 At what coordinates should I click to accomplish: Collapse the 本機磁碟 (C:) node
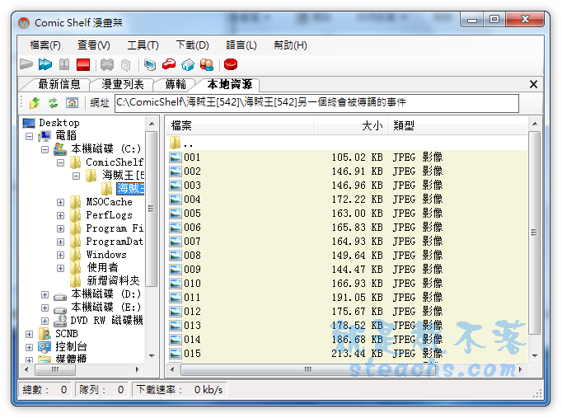click(44, 149)
